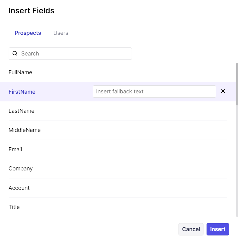
Task: Choose the highlighted FirstName field label
Action: (x=22, y=92)
